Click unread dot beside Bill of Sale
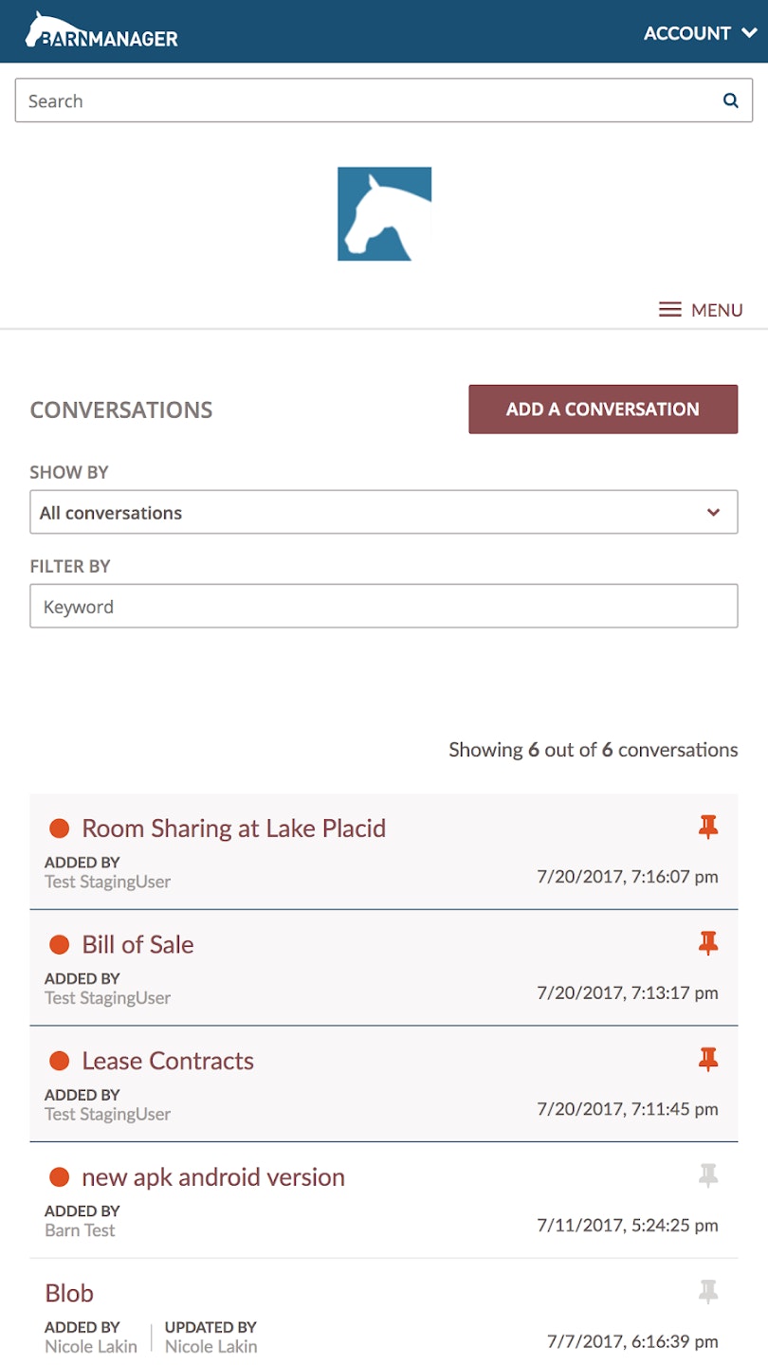Image resolution: width=768 pixels, height=1365 pixels. (x=59, y=945)
